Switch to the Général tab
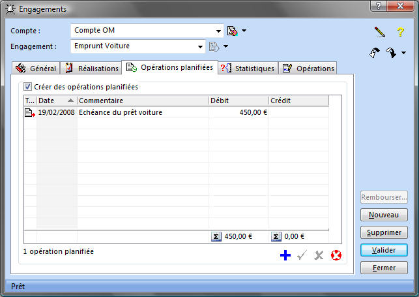The width and height of the screenshot is (419, 297). click(x=36, y=68)
